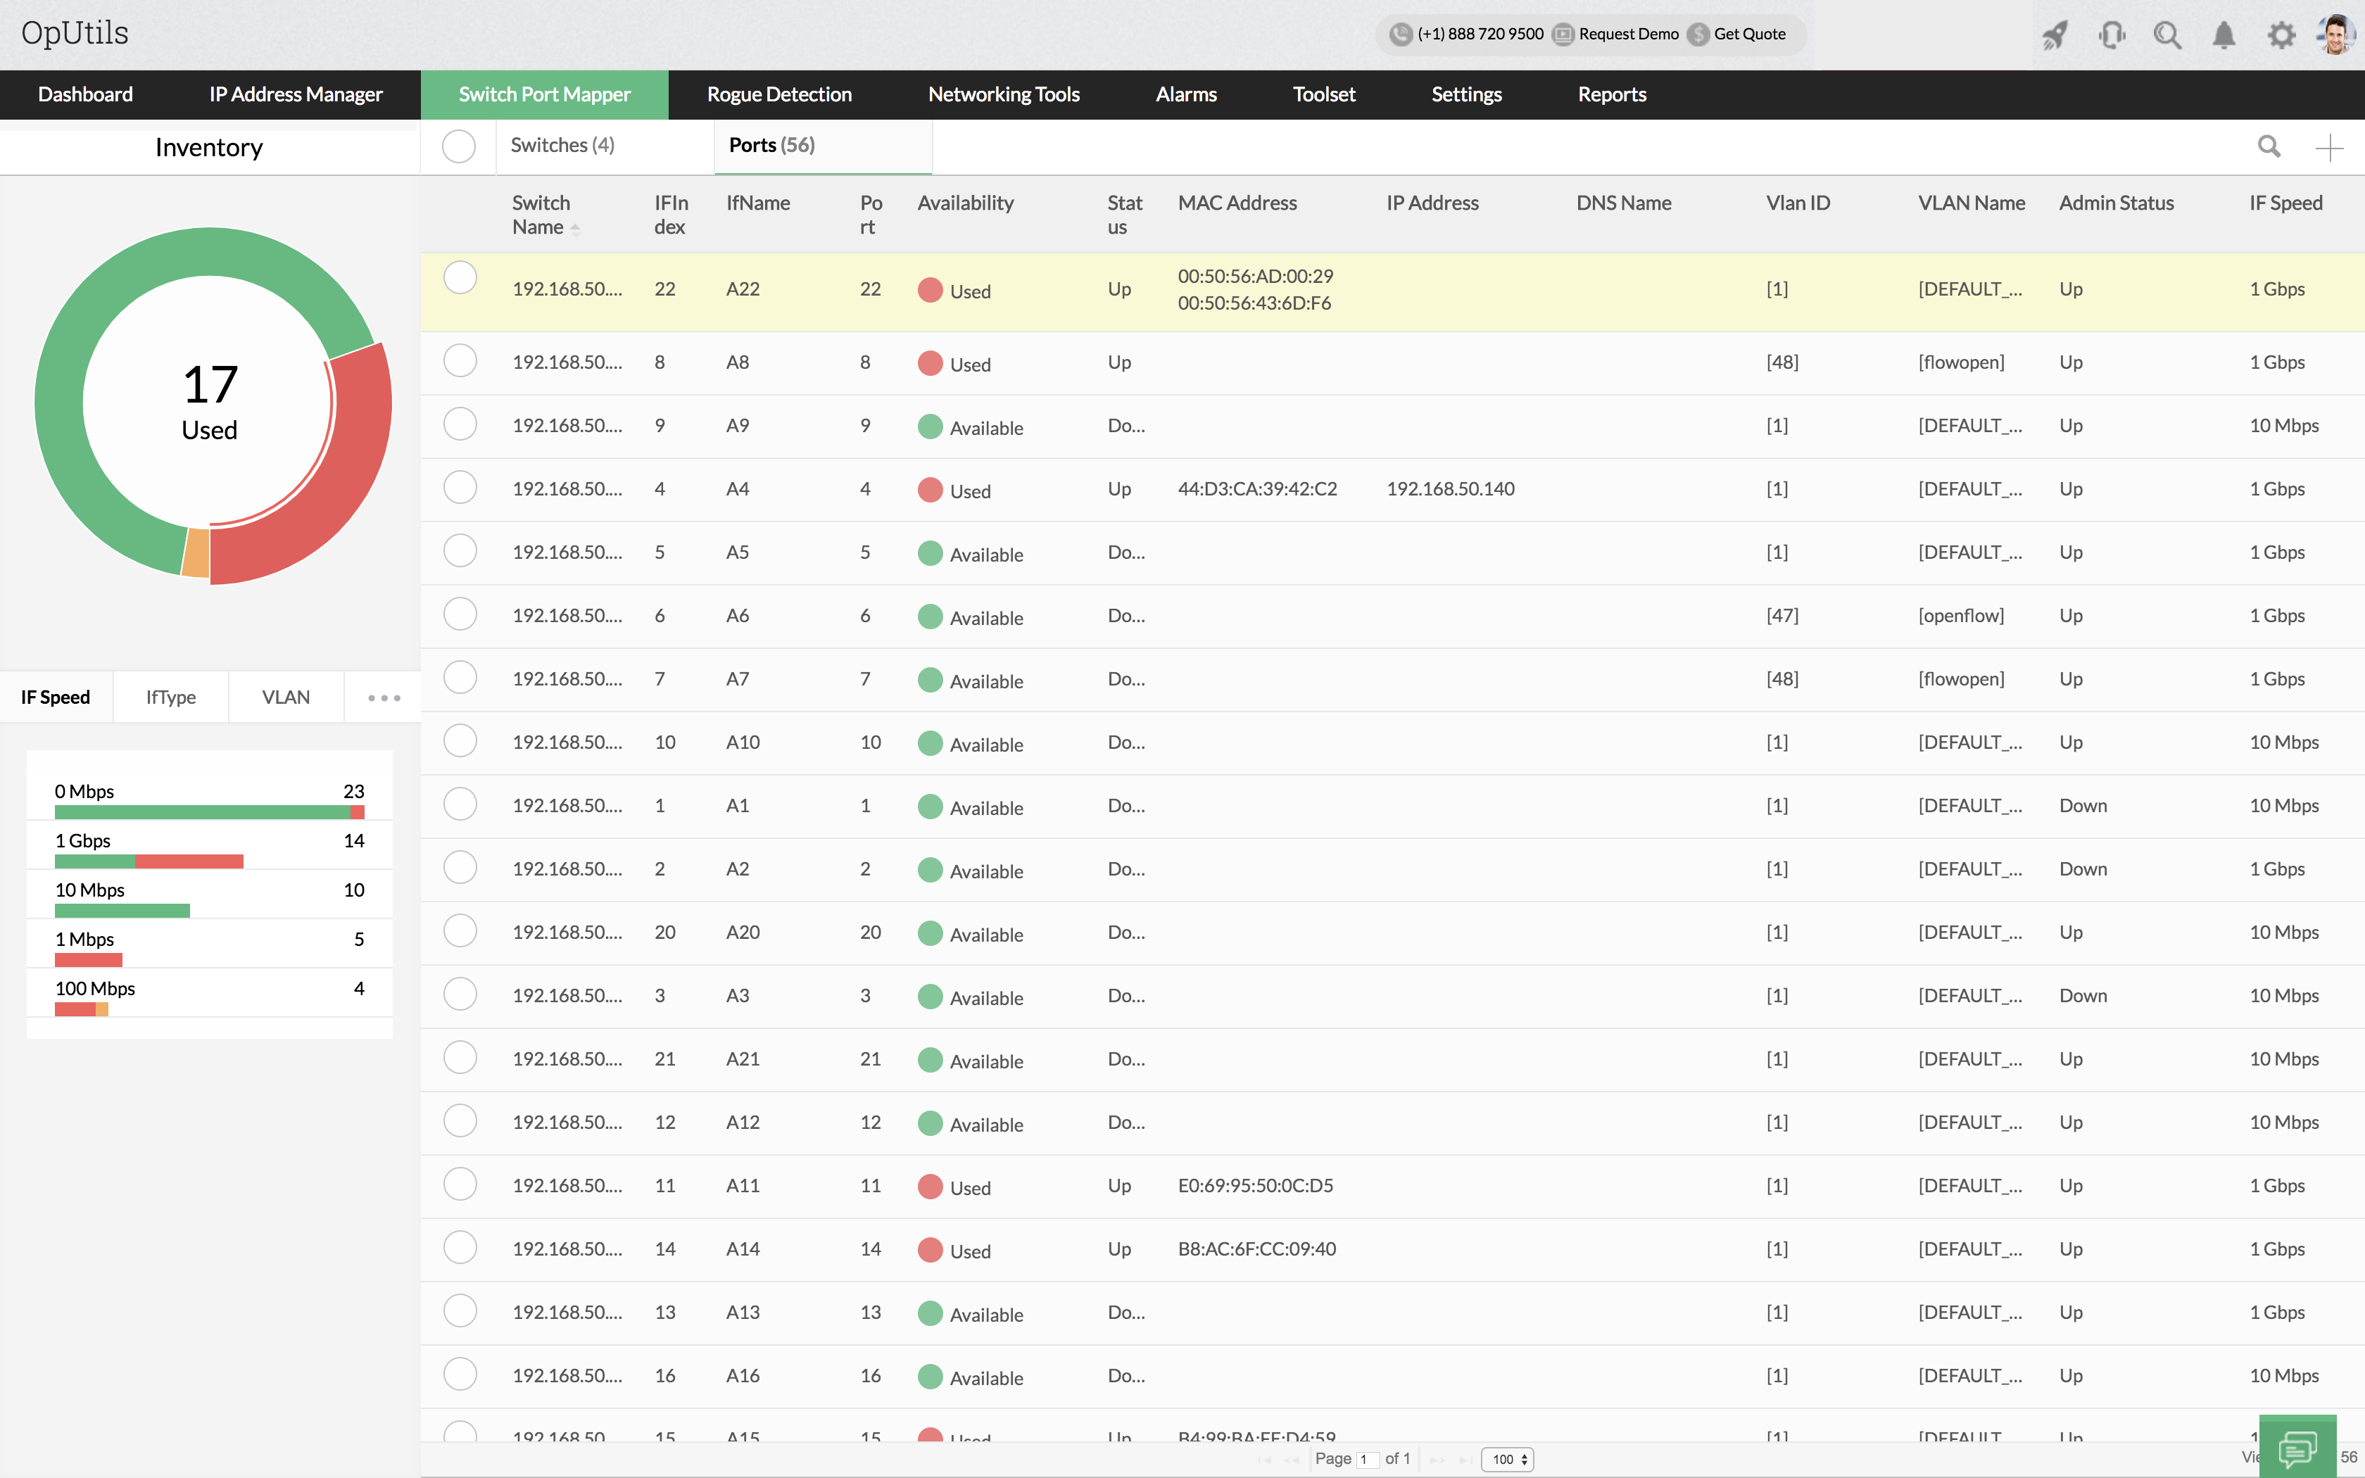This screenshot has width=2365, height=1478.
Task: Open the Rogue Detection menu tab
Action: [779, 95]
